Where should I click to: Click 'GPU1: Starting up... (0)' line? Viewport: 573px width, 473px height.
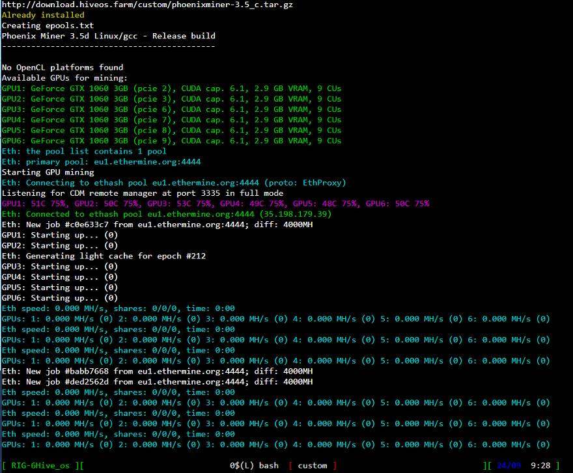click(59, 236)
